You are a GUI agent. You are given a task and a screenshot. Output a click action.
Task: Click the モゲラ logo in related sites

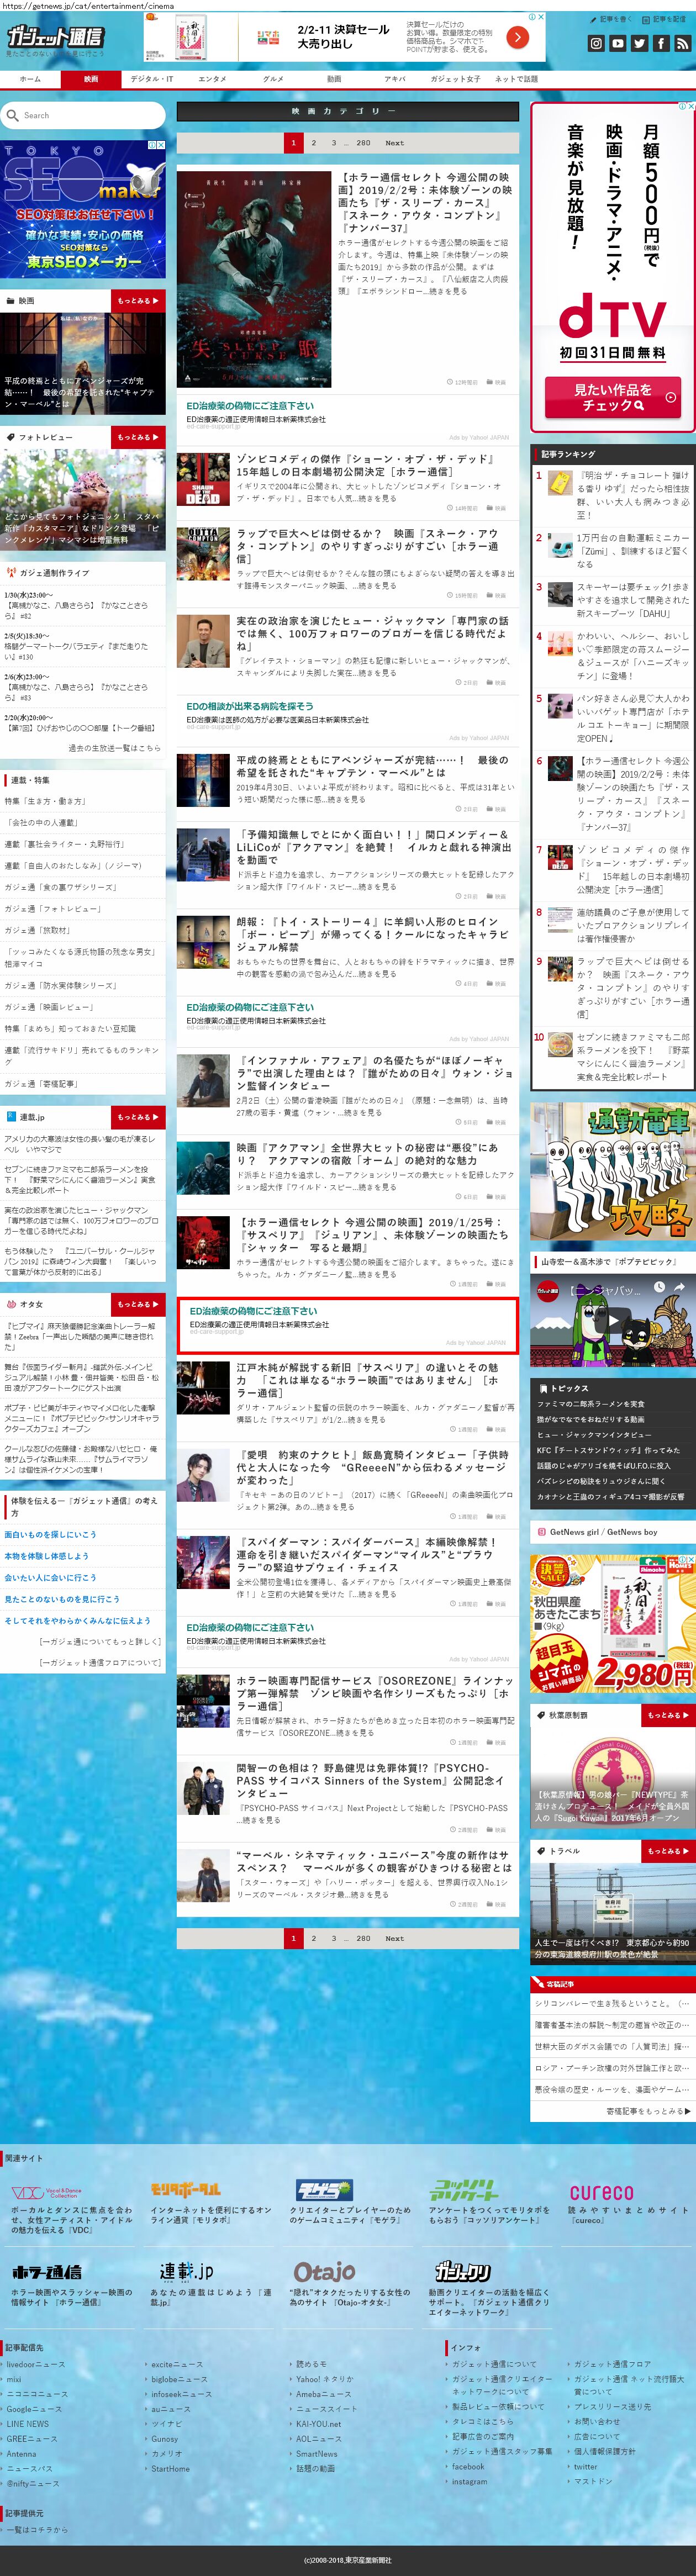[x=324, y=2189]
